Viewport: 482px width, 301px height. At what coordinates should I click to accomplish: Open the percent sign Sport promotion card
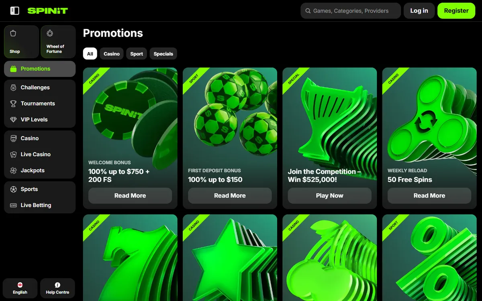[x=429, y=258]
